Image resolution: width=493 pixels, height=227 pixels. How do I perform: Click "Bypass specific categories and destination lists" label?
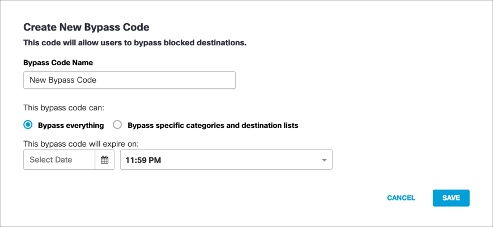pyautogui.click(x=212, y=125)
